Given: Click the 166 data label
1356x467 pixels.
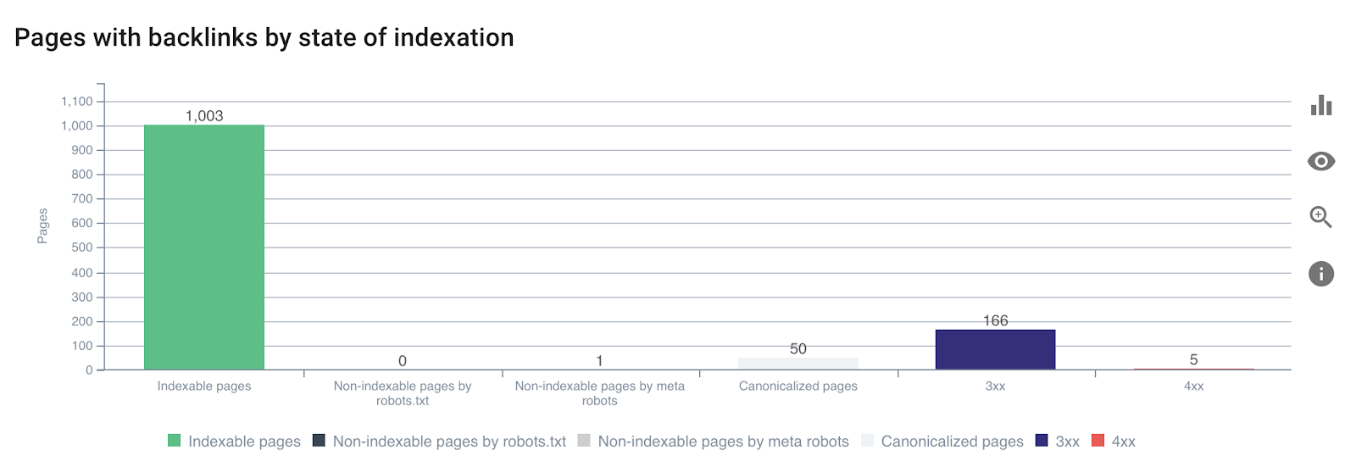Looking at the screenshot, I should point(995,320).
